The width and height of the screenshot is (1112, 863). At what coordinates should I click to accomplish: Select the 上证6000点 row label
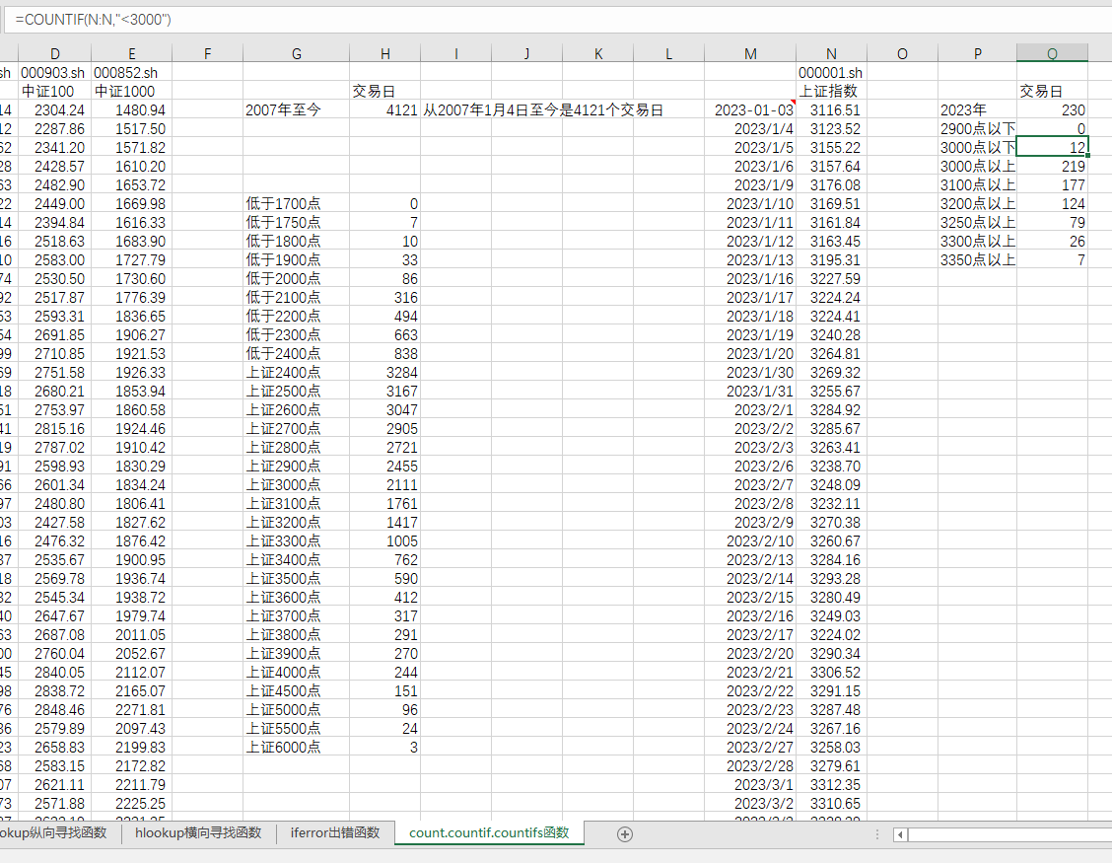296,748
